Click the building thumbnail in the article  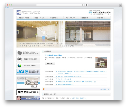(101, 62)
